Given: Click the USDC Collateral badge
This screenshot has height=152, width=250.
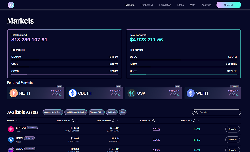Looking at the screenshot, I should tap(29, 138).
